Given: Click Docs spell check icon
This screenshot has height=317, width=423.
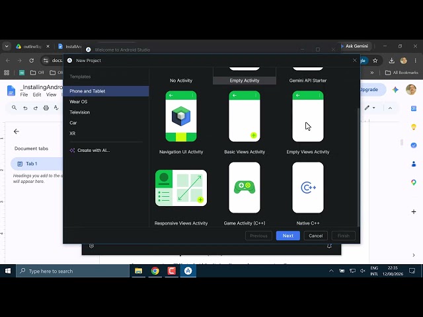Looking at the screenshot, I should pos(56,108).
